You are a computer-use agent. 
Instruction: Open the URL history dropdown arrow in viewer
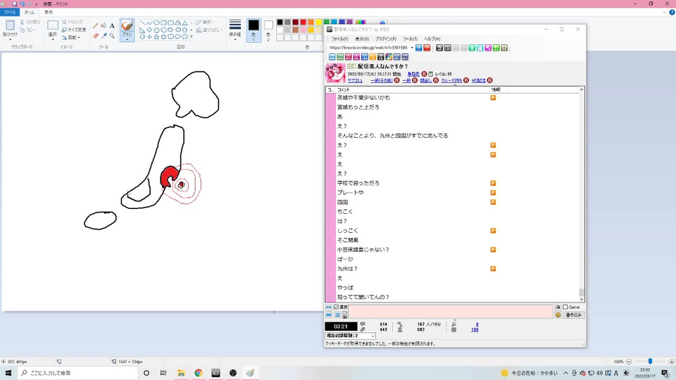[x=412, y=48]
